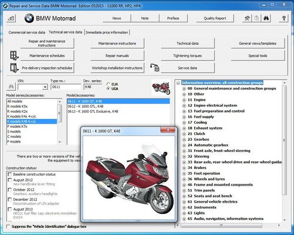Open the Quality Report
This screenshot has width=294, height=235.
point(215,18)
